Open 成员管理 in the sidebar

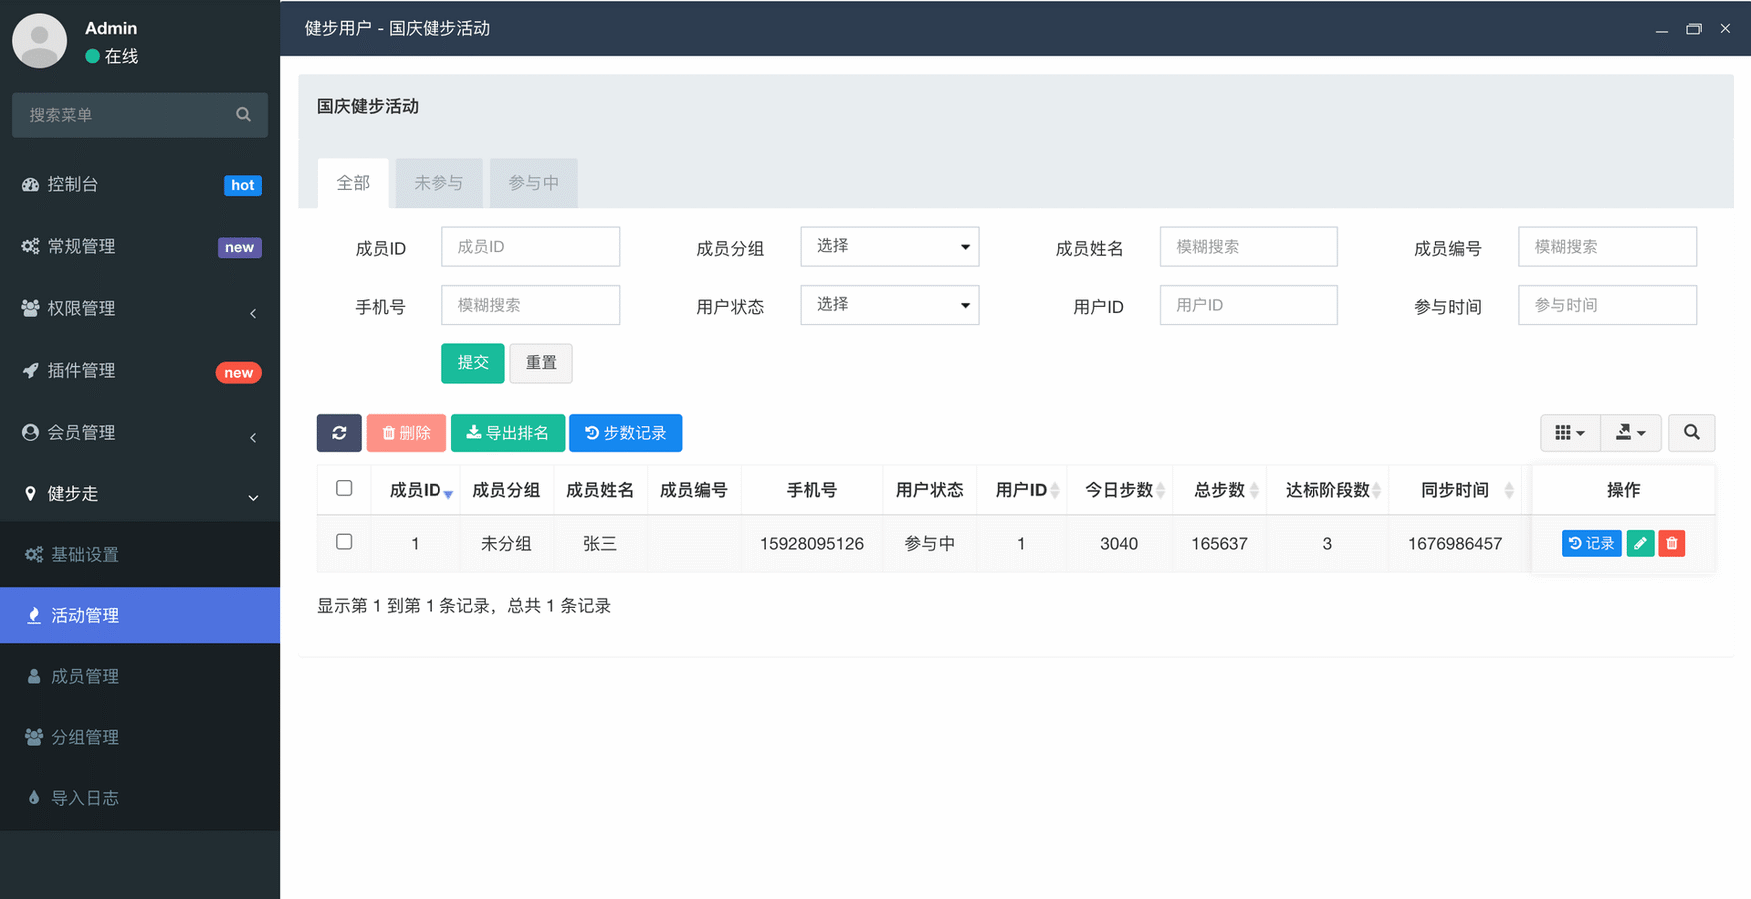click(85, 677)
